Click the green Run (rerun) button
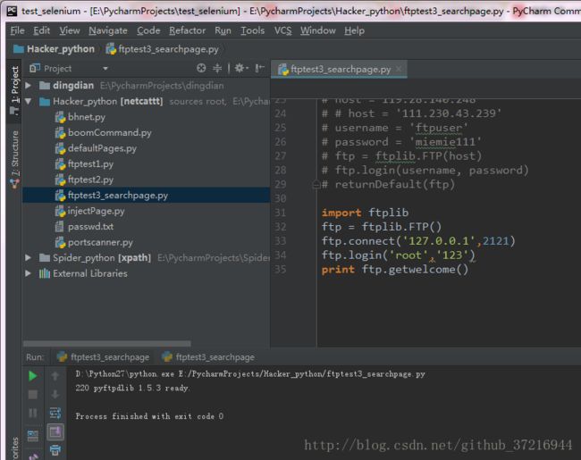The width and height of the screenshot is (581, 460). 33,376
